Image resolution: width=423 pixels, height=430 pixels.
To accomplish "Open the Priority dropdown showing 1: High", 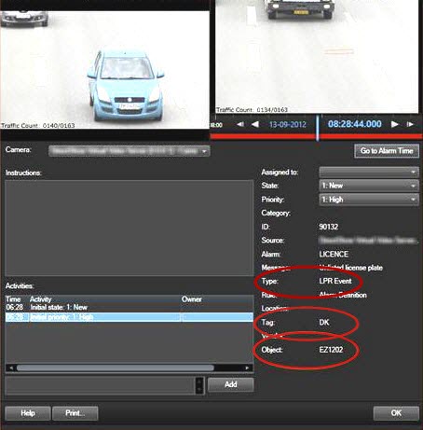I will pos(369,200).
